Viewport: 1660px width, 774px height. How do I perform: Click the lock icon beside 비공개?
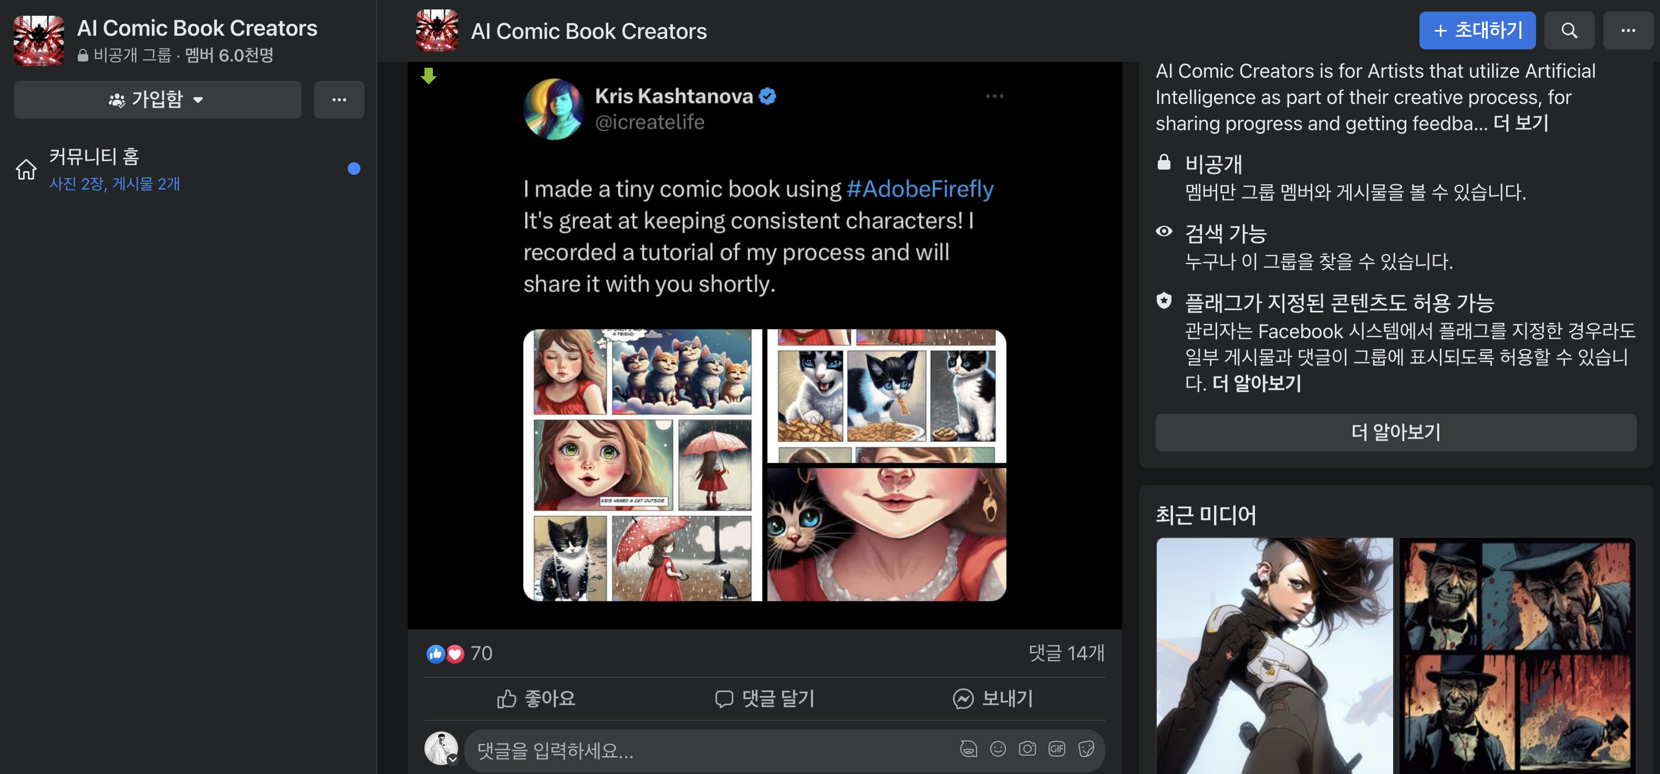click(x=1164, y=162)
